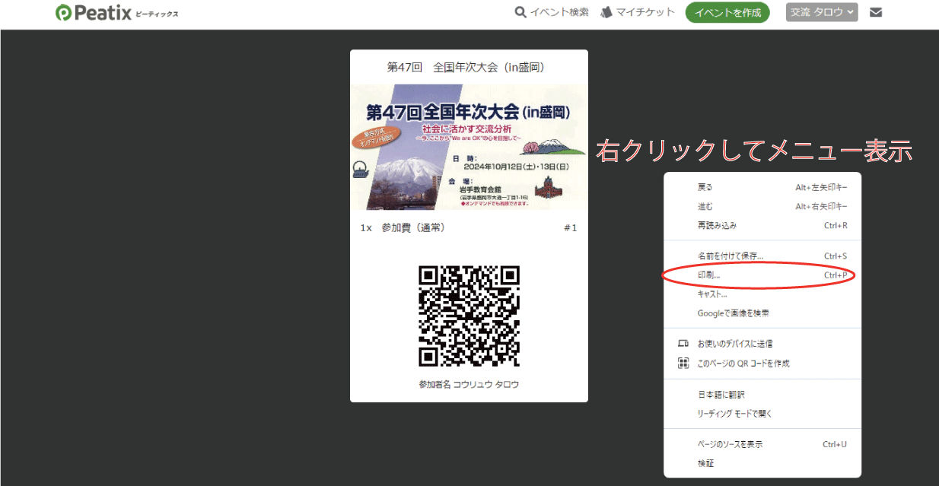This screenshot has height=486, width=939.
Task: Select 進む in the context menu
Action: pyautogui.click(x=762, y=206)
